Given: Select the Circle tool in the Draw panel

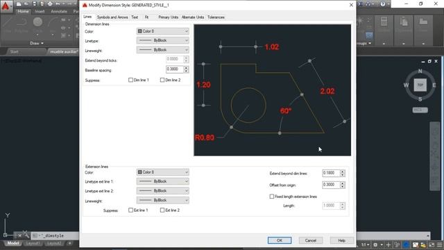Looking at the screenshot, I should coord(37,25).
